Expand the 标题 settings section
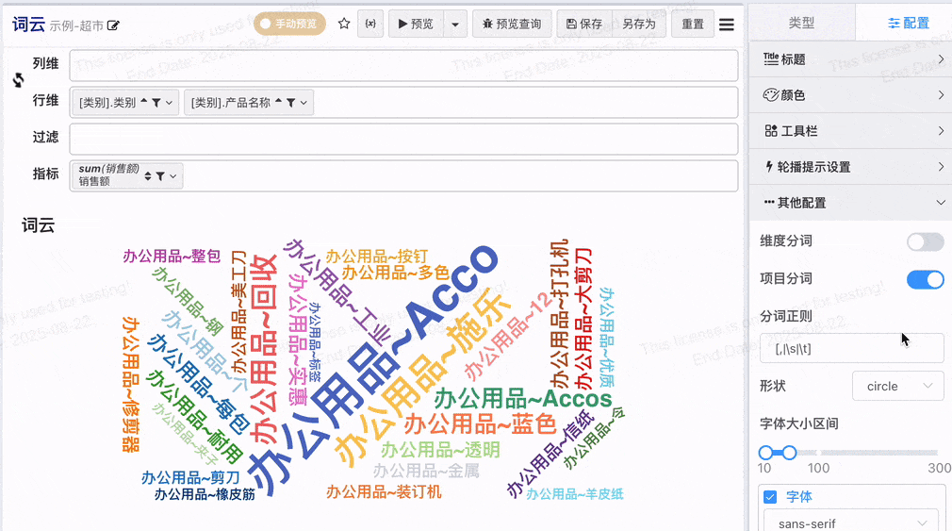Image resolution: width=952 pixels, height=531 pixels. point(850,58)
